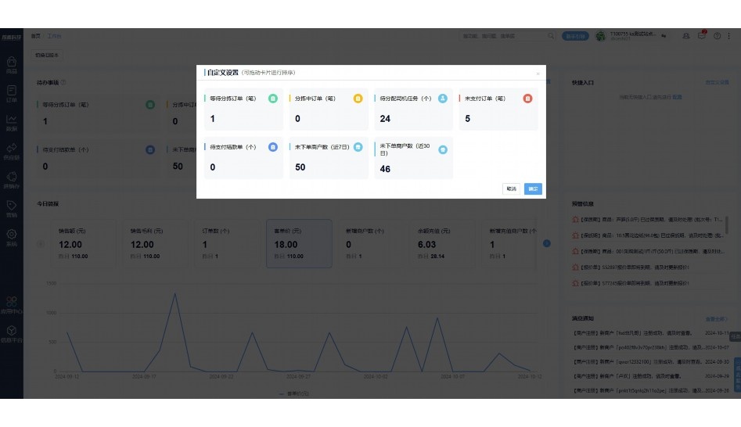This screenshot has height=427, width=741.
Task: Go to 数据 in the left sidebar
Action: pos(12,122)
